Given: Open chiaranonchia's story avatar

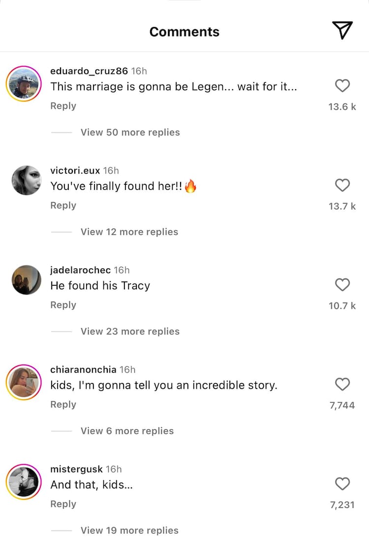Looking at the screenshot, I should 24,383.
